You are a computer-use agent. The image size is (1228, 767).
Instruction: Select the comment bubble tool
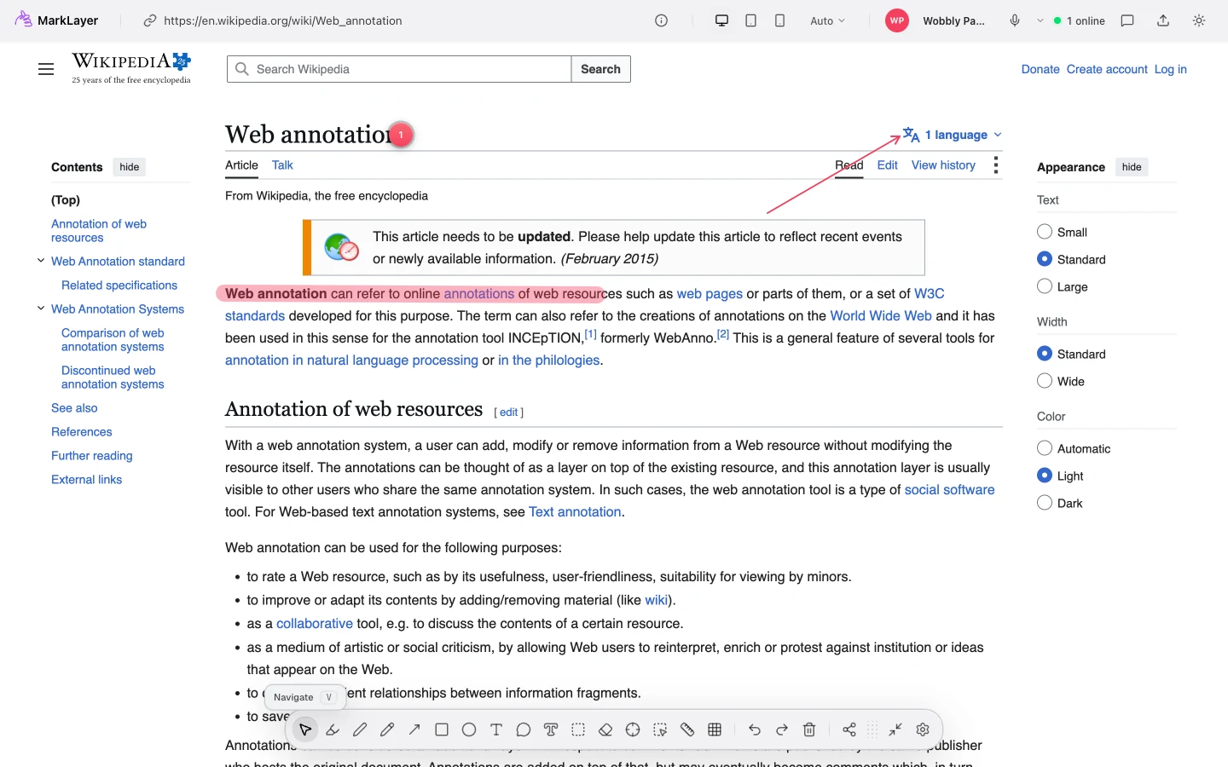pyautogui.click(x=524, y=730)
